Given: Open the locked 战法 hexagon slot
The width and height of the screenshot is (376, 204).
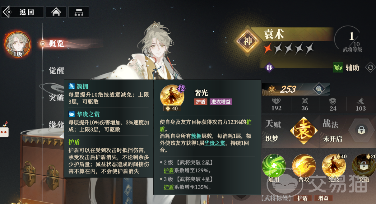Looking at the screenshot, I should click(x=361, y=131).
